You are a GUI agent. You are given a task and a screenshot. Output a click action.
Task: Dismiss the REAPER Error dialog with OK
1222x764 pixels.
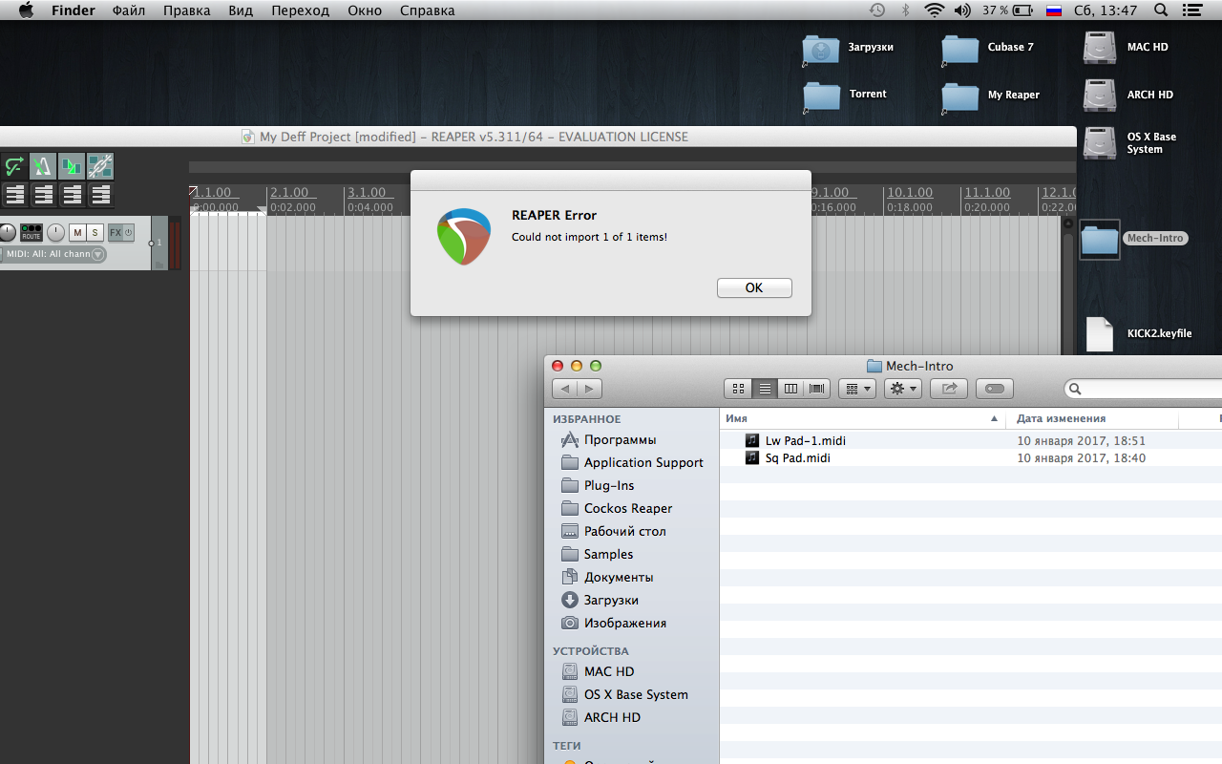(x=754, y=287)
